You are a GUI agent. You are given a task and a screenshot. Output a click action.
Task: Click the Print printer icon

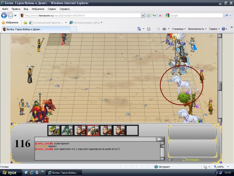(164, 29)
